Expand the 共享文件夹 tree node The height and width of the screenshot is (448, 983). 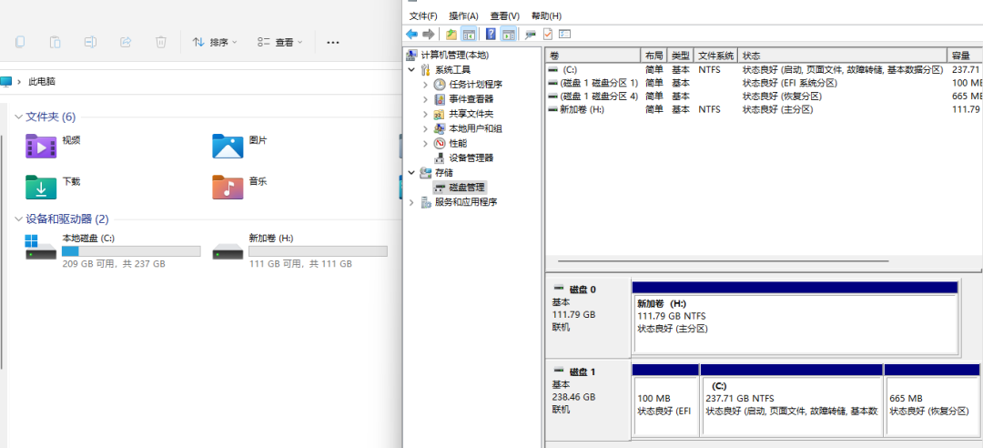point(426,114)
